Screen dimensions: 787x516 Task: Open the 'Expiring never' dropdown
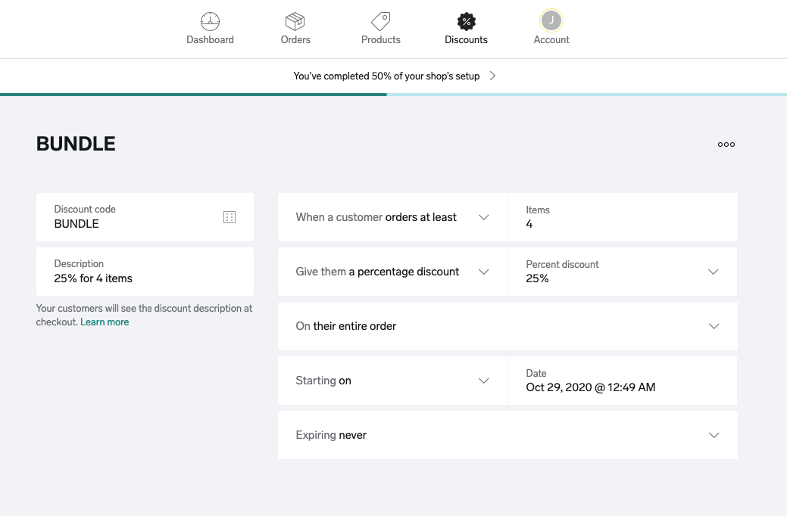pyautogui.click(x=713, y=435)
